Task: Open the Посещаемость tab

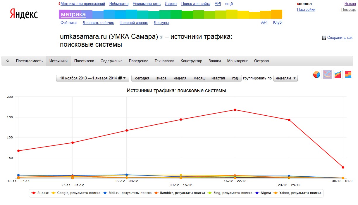Action: pos(29,61)
